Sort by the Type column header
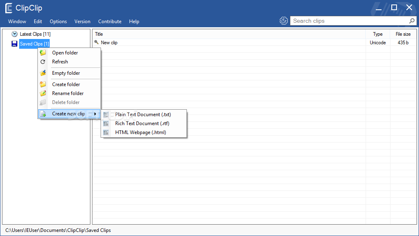 pyautogui.click(x=378, y=34)
